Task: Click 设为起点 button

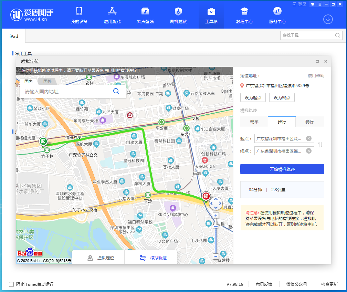Action: pyautogui.click(x=253, y=98)
